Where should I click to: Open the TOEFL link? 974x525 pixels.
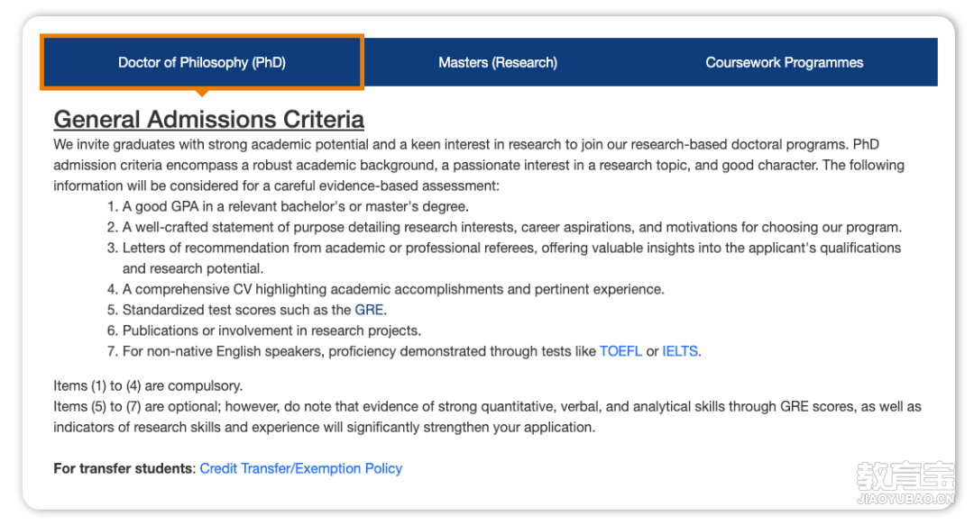point(620,351)
